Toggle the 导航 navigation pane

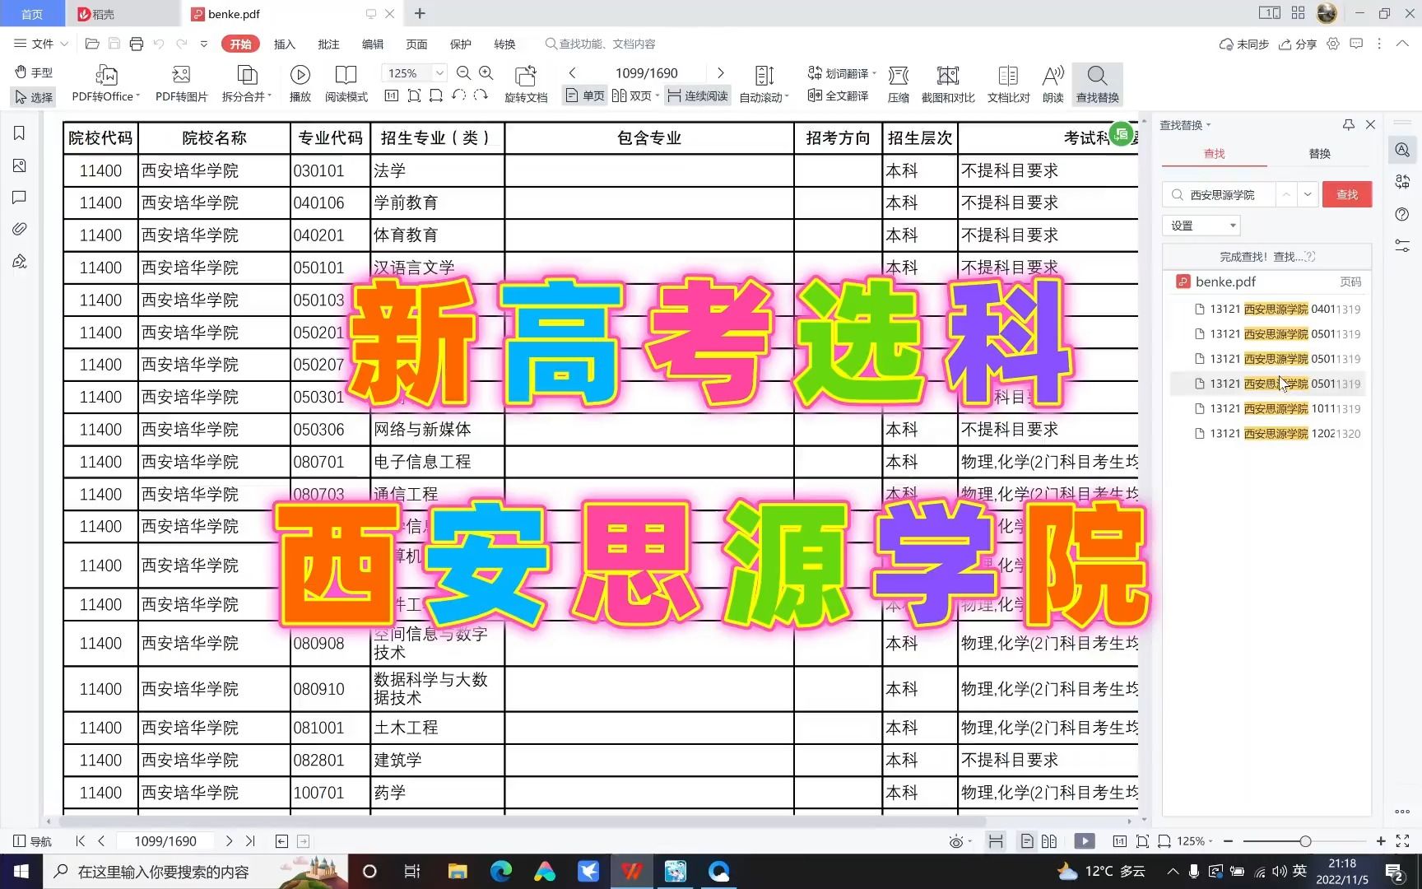33,841
